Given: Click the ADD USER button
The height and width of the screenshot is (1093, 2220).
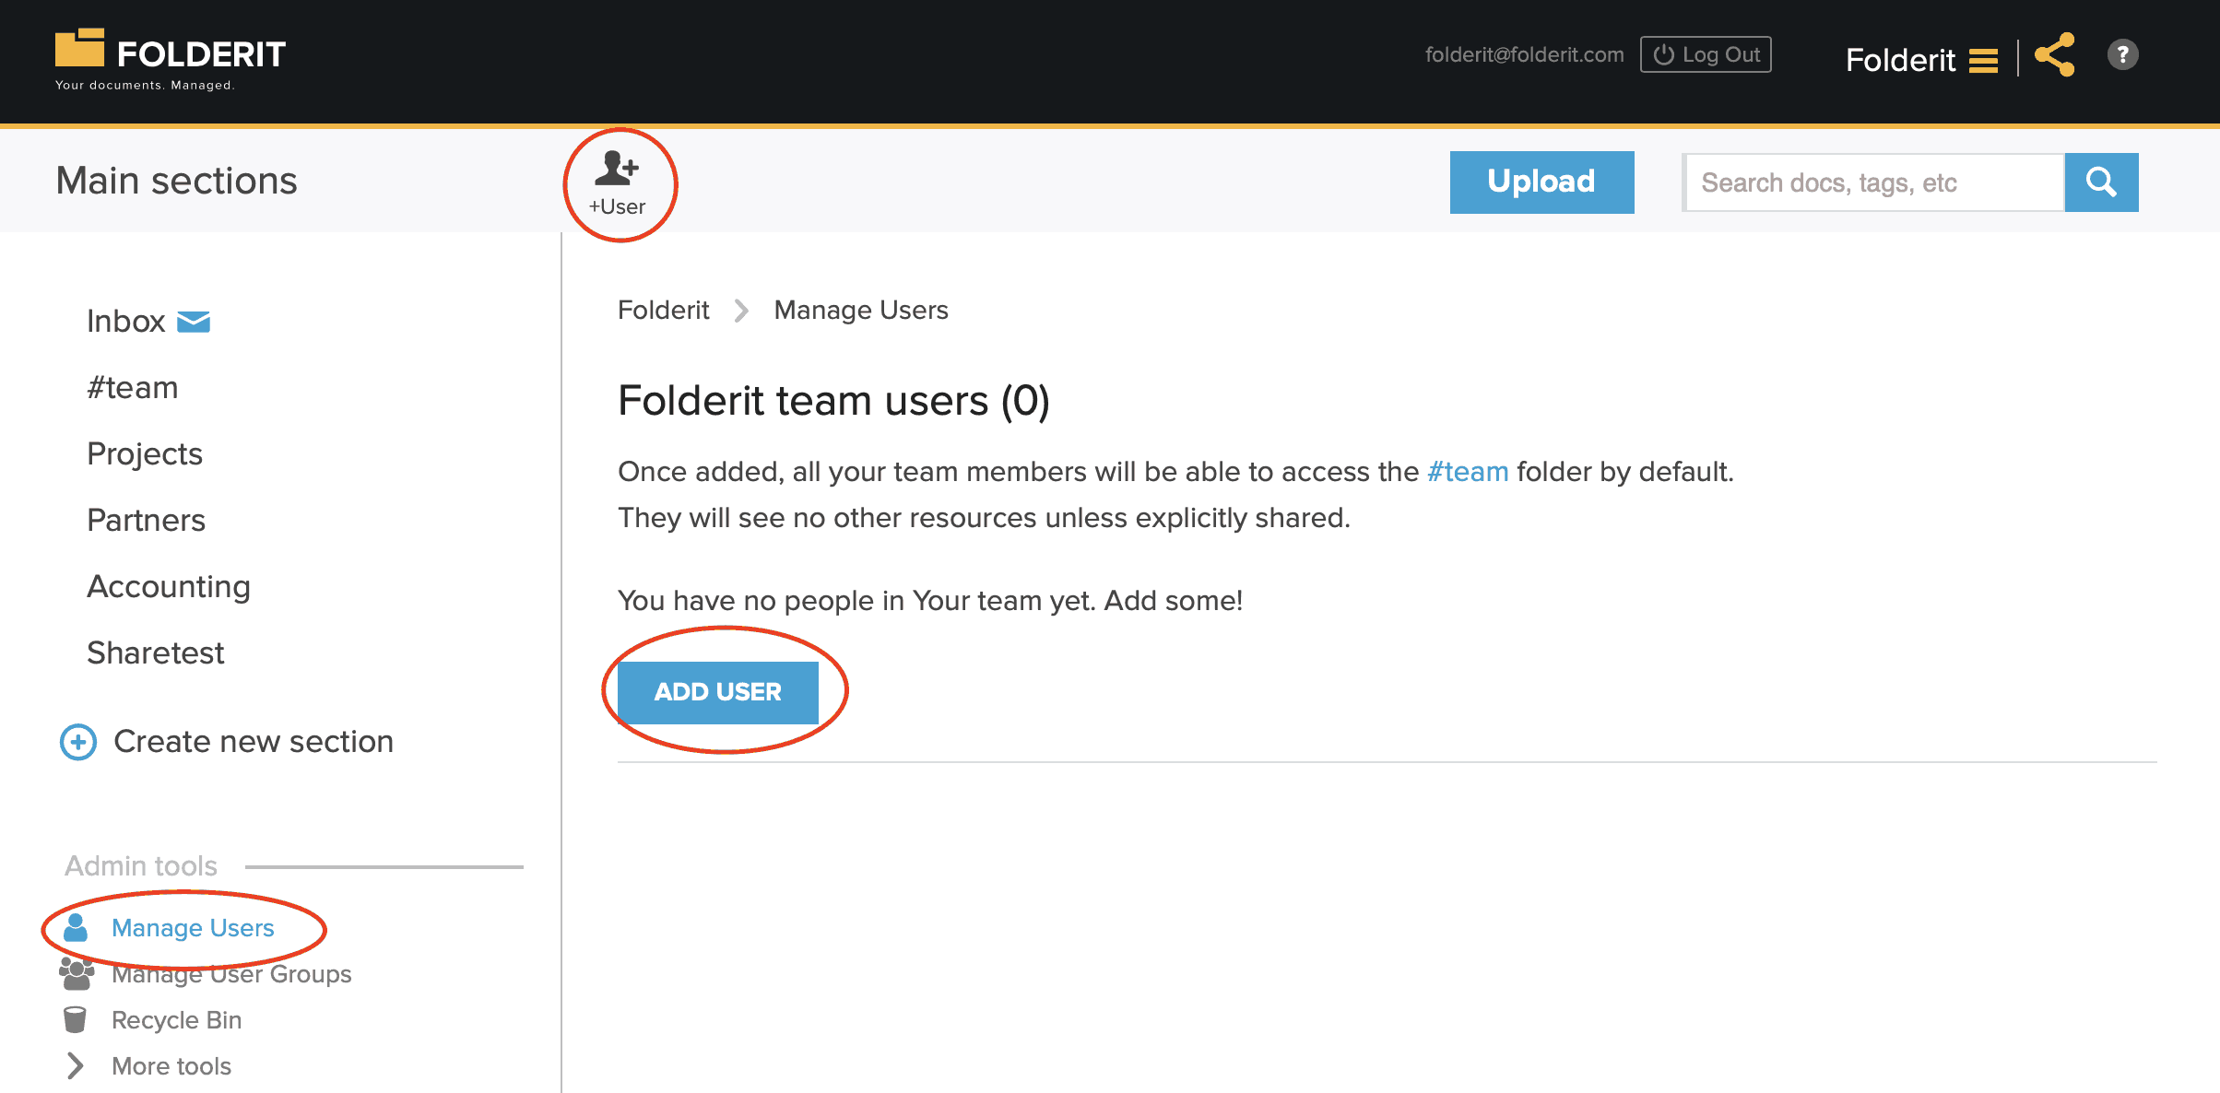Looking at the screenshot, I should [717, 692].
